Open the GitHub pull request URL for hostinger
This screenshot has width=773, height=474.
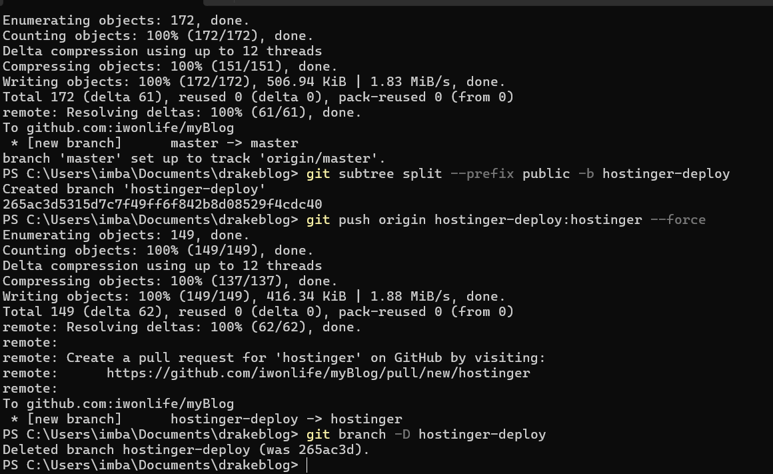pos(318,373)
